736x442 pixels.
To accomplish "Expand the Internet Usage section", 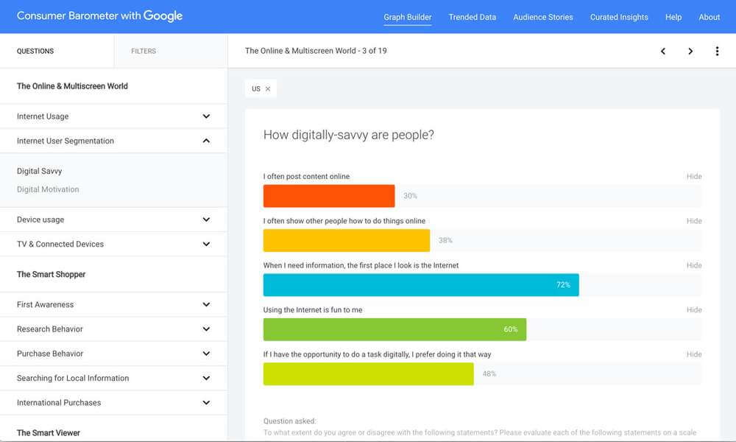I will [113, 116].
